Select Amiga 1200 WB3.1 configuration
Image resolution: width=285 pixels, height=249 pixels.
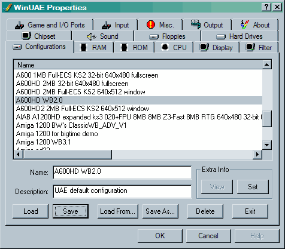click(x=43, y=142)
